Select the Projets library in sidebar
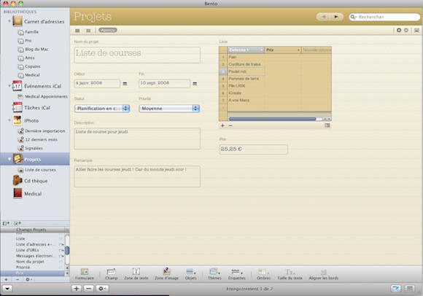 [x=35, y=159]
